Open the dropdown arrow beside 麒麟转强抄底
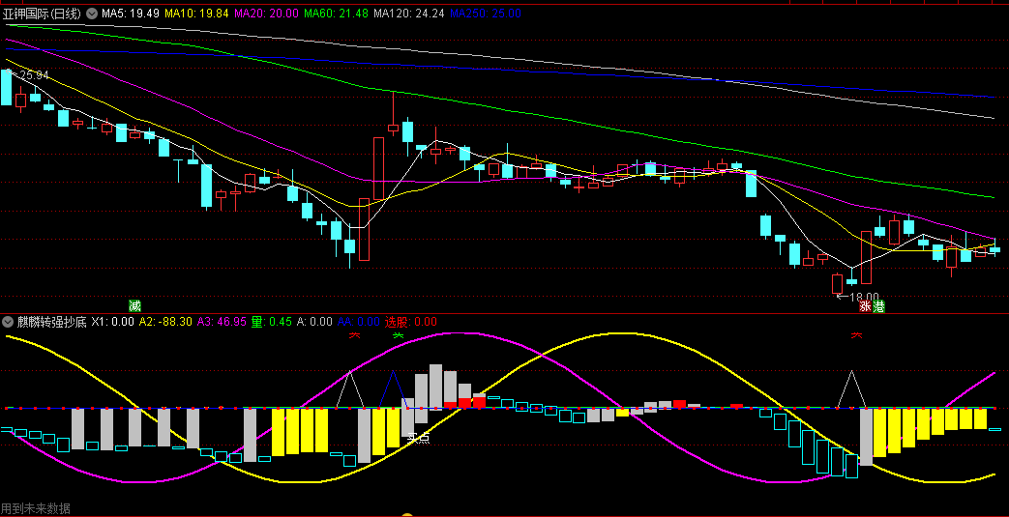The height and width of the screenshot is (517, 1009). 8,322
